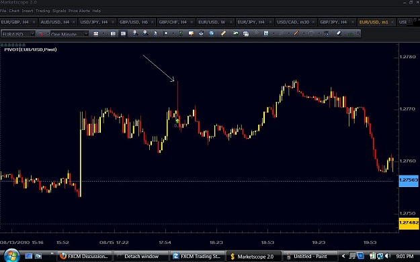Close the EUR/USD, m1 tab
Image resolution: width=420 pixels, height=262 pixels.
click(392, 22)
